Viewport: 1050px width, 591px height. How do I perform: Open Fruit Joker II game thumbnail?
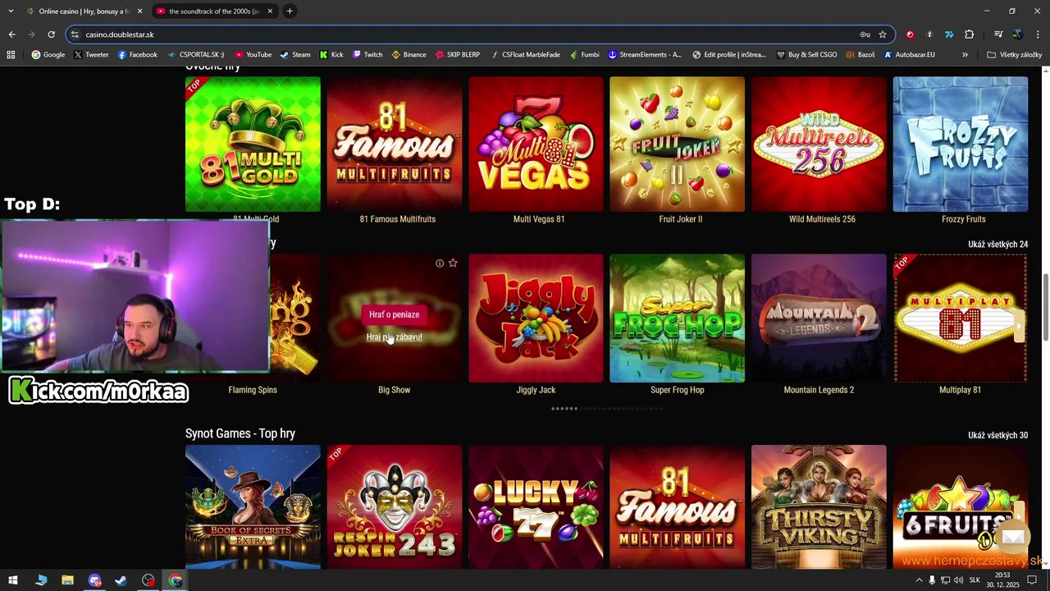677,144
